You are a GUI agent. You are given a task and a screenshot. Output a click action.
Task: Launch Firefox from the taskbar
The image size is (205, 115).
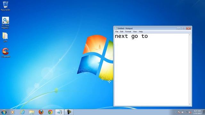click(x=41, y=112)
